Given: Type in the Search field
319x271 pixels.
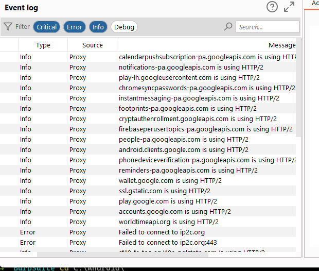Looking at the screenshot, I should pos(268,27).
